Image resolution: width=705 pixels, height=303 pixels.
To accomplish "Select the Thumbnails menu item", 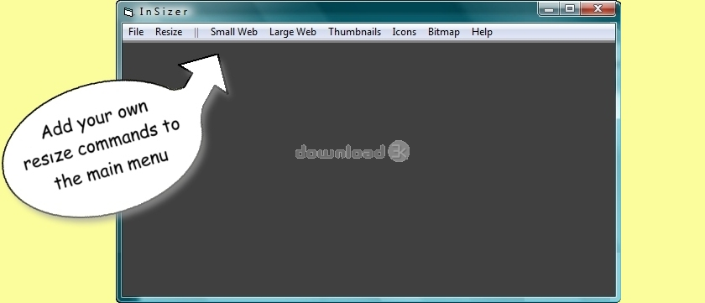I will click(x=354, y=32).
